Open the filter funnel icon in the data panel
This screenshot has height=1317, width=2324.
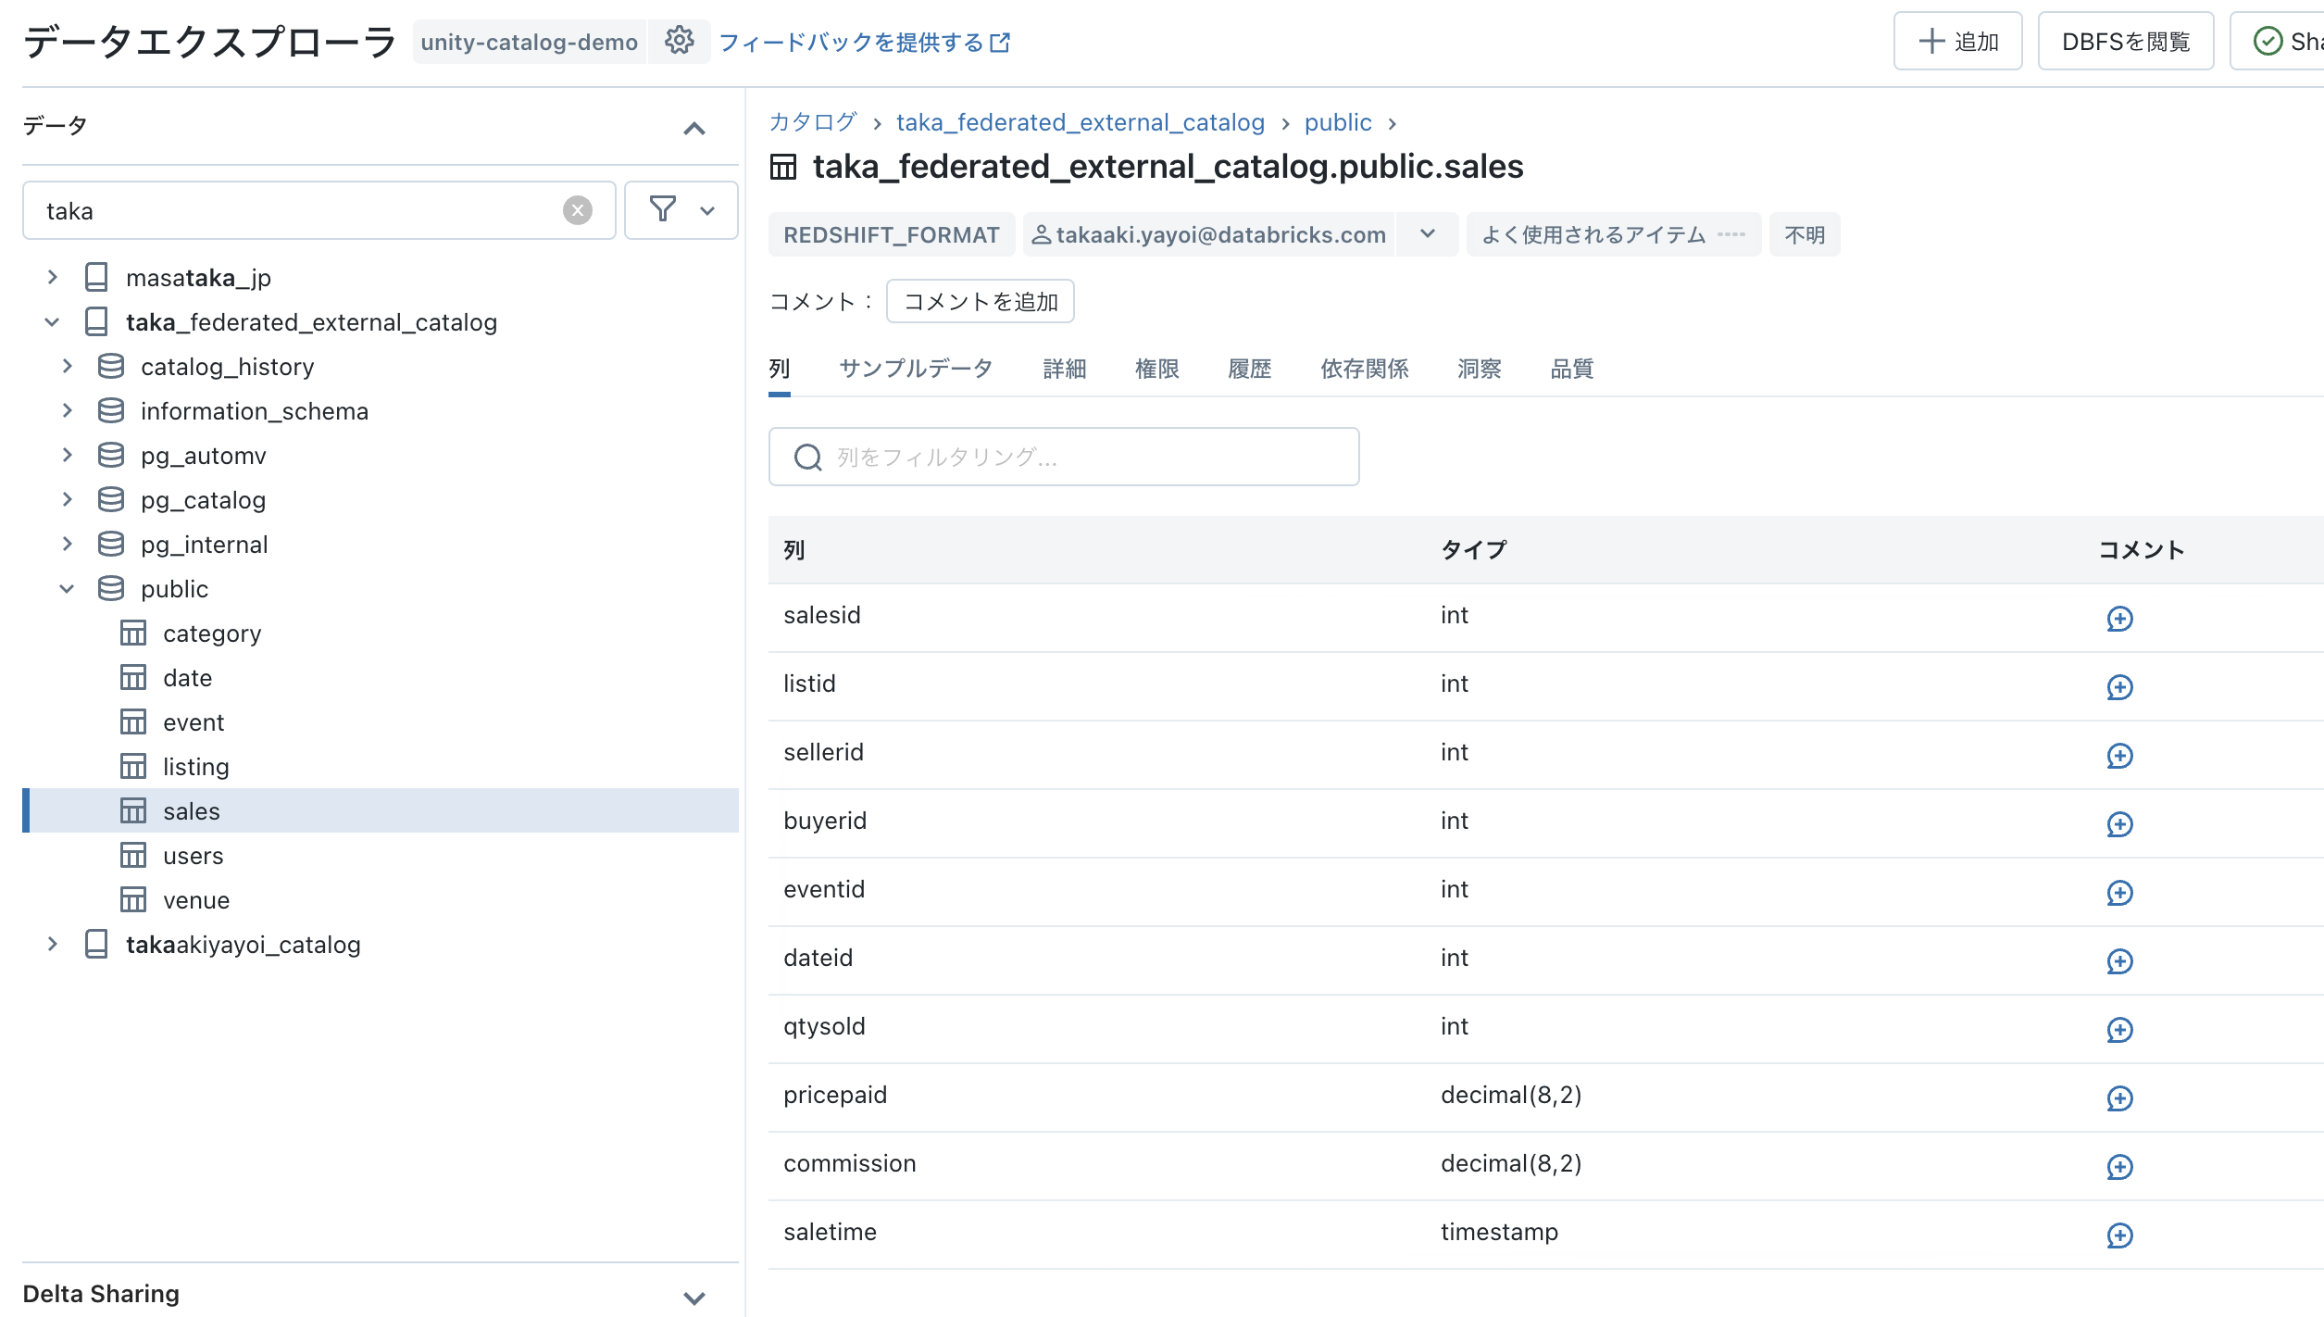(663, 210)
